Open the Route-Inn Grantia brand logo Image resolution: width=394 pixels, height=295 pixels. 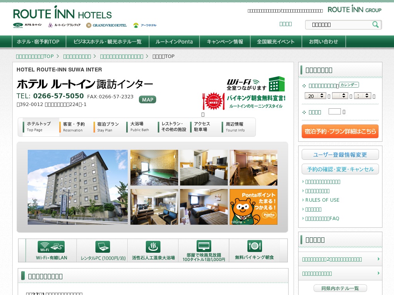click(64, 25)
